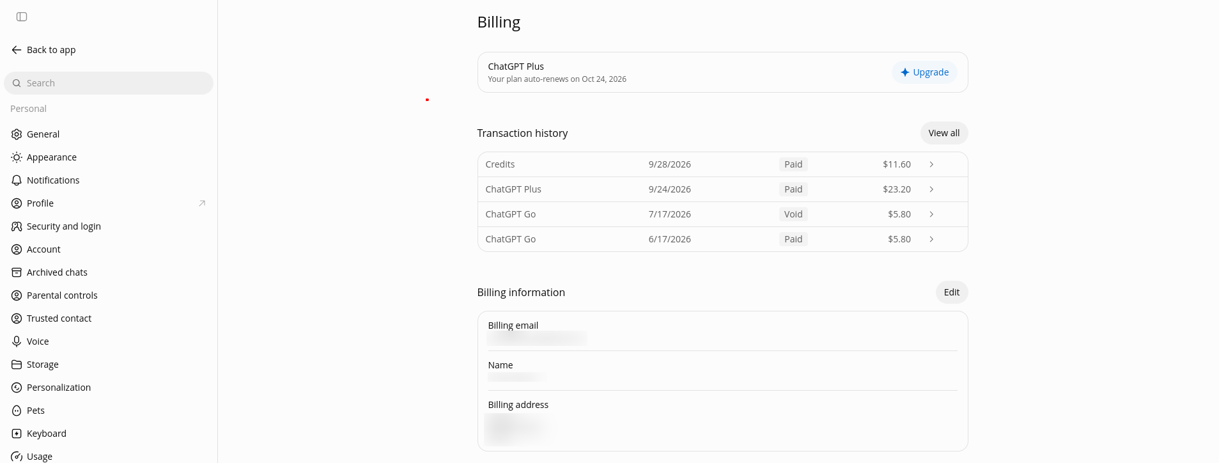Click the $11.60 Credits amount
This screenshot has height=463, width=1219.
coord(897,164)
